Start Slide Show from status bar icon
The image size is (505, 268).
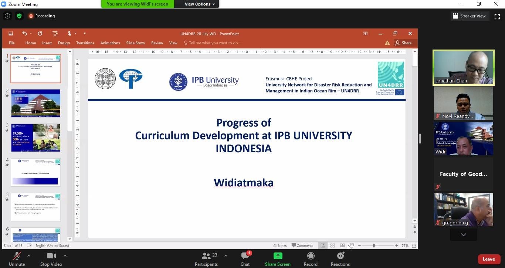click(x=352, y=245)
